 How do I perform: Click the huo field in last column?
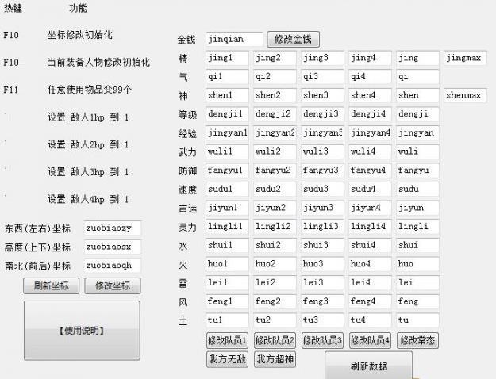(417, 264)
